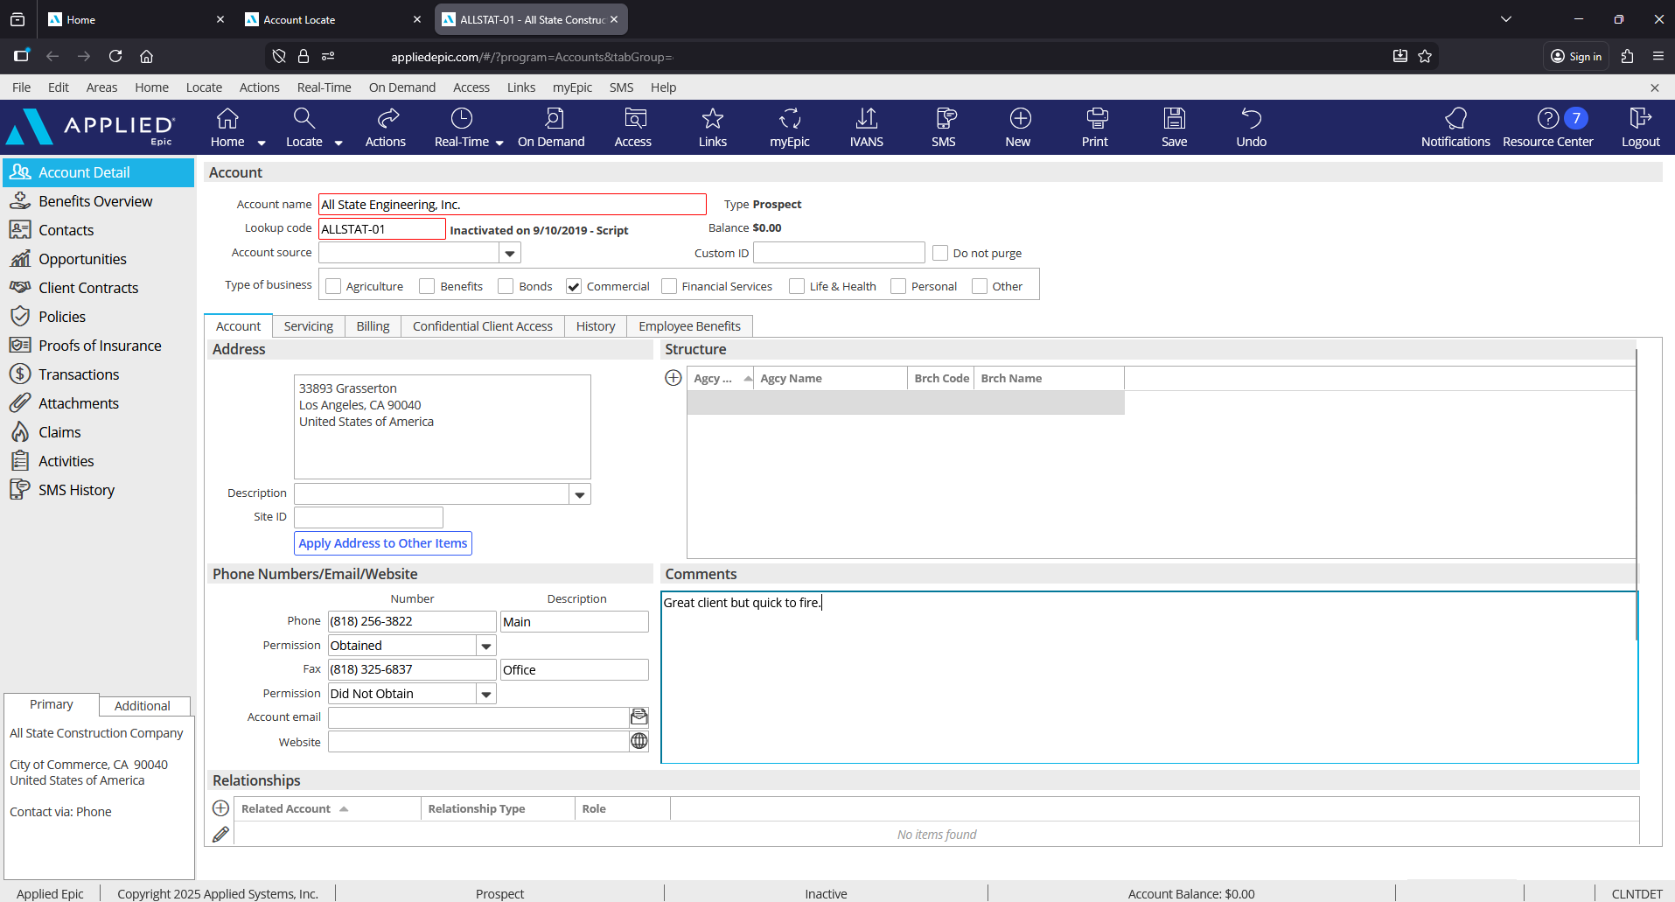Open the On Demand menu in menu bar
This screenshot has height=902, width=1675.
point(401,87)
